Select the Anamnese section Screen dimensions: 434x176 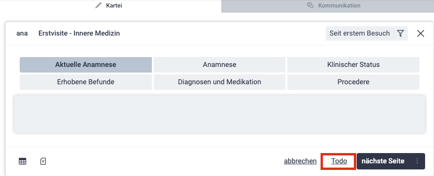click(x=219, y=65)
